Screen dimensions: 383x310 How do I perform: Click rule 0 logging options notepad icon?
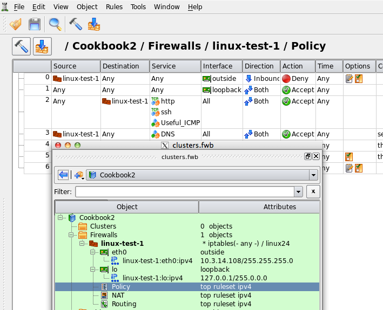tap(350, 79)
